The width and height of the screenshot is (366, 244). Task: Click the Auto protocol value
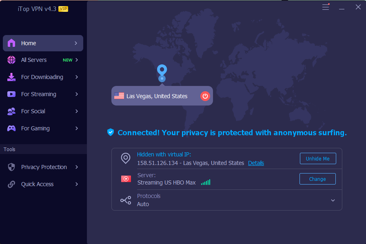pyautogui.click(x=143, y=204)
